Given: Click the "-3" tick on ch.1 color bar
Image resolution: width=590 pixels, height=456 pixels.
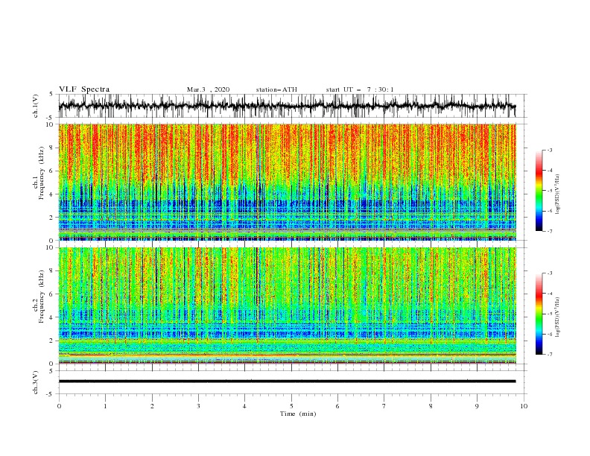Looking at the screenshot, I should coord(550,150).
